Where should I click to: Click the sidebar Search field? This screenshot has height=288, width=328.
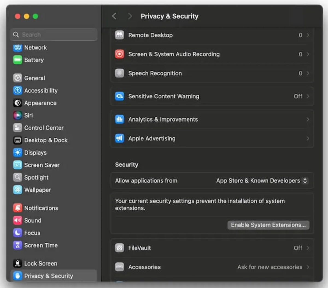pyautogui.click(x=54, y=34)
